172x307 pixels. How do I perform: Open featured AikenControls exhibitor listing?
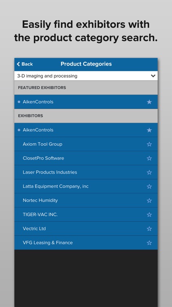(86, 102)
